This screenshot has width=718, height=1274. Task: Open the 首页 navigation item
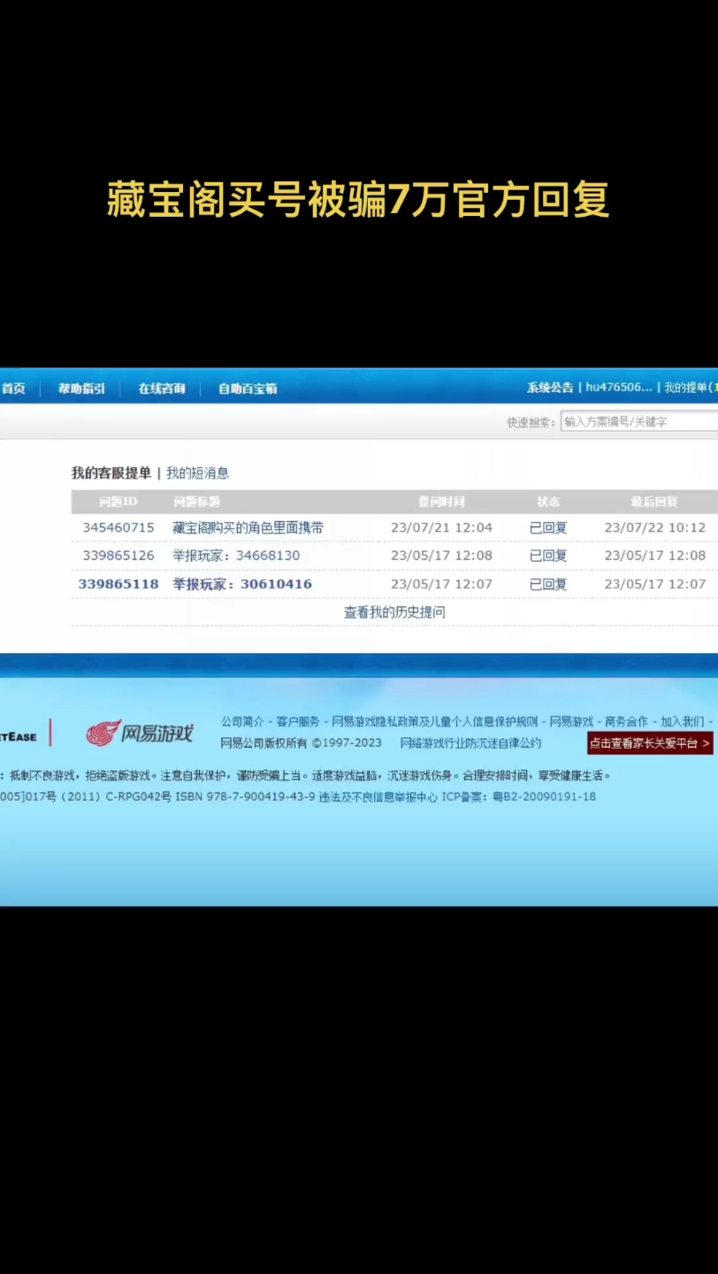coord(12,388)
